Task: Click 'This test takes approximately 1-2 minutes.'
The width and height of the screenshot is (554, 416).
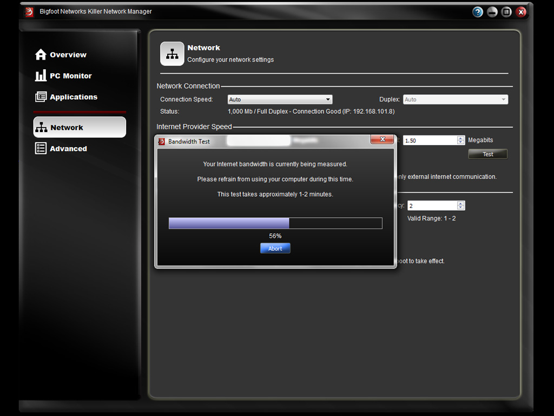Action: pyautogui.click(x=275, y=194)
